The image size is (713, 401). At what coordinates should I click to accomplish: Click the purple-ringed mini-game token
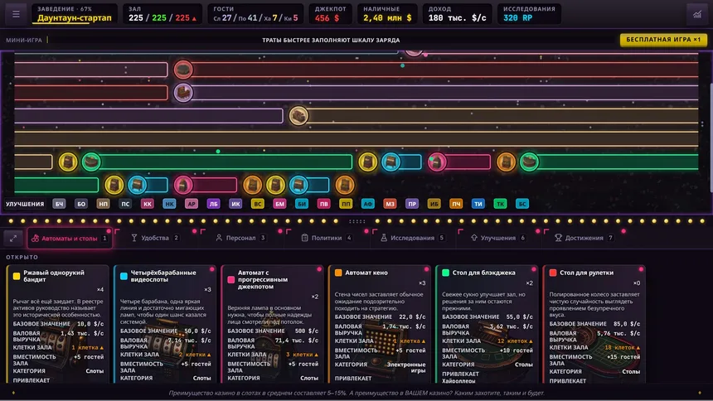[x=183, y=93]
